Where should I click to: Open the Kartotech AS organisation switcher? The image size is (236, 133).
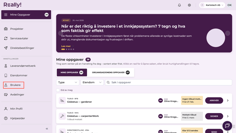pos(212,5)
